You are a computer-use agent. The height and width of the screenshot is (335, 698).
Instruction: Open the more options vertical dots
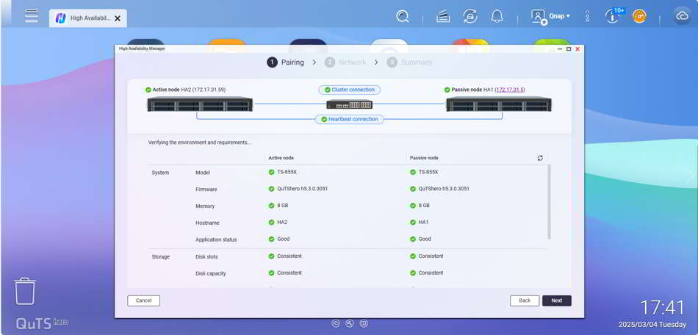[x=588, y=16]
